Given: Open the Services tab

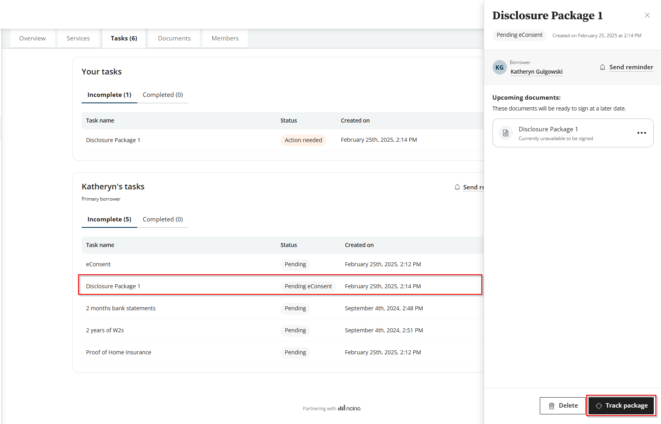Looking at the screenshot, I should click(78, 38).
